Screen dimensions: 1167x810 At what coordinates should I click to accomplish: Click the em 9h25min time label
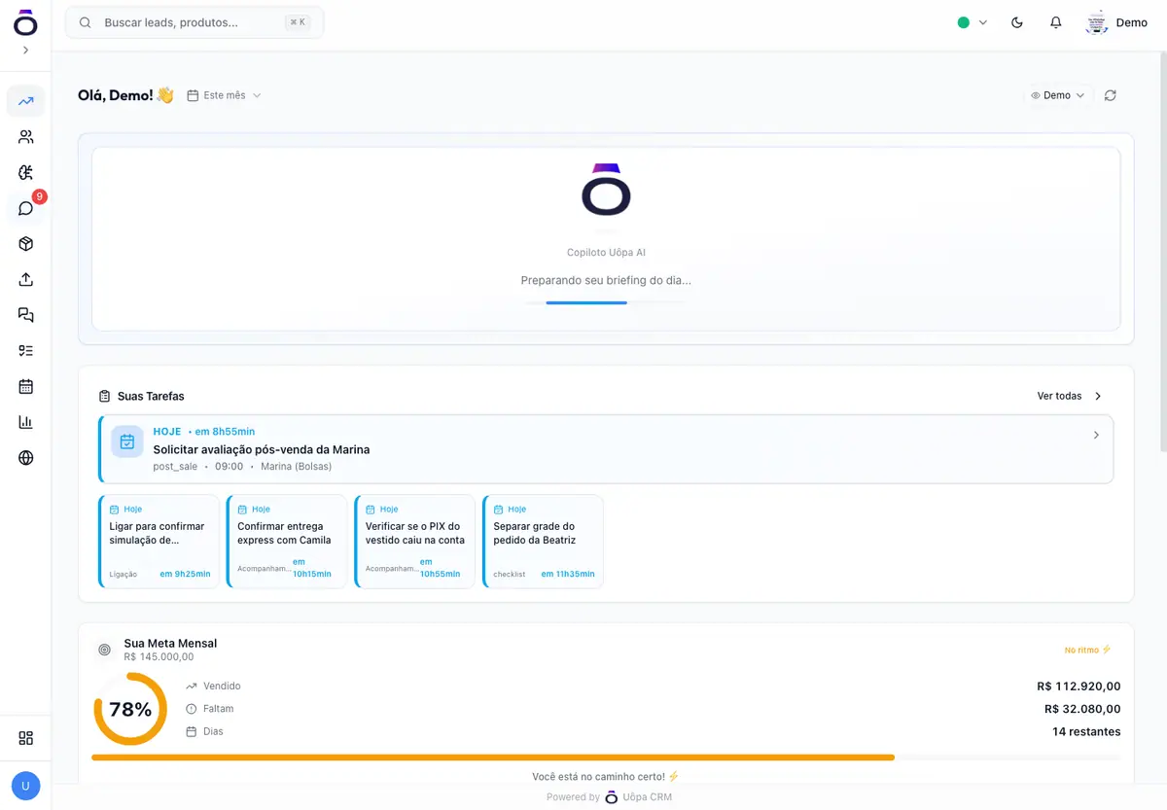click(185, 574)
